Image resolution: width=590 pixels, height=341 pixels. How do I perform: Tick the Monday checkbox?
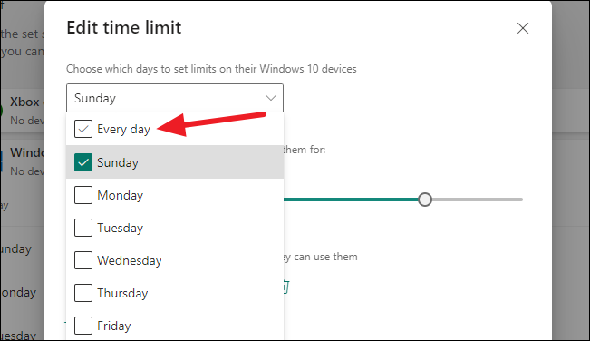pyautogui.click(x=83, y=195)
